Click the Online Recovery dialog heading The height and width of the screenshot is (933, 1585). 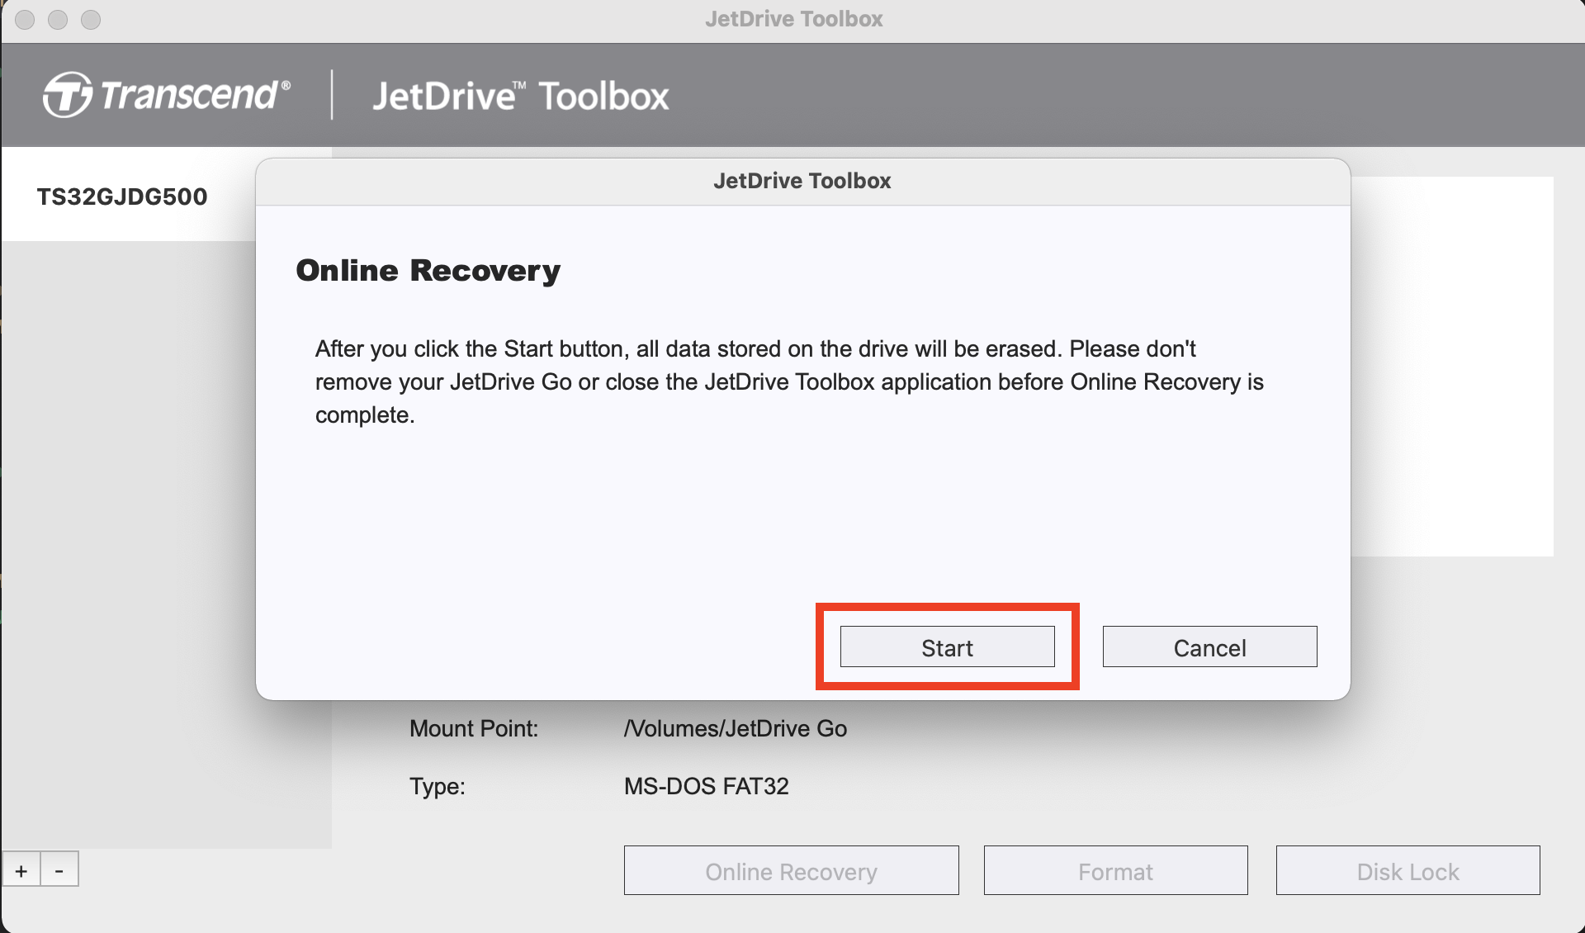tap(428, 270)
